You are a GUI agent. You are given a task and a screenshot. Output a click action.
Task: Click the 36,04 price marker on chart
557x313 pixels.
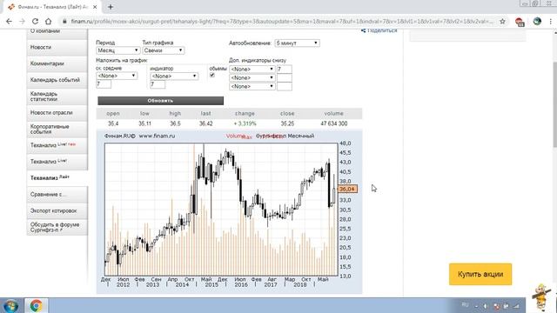click(x=347, y=190)
